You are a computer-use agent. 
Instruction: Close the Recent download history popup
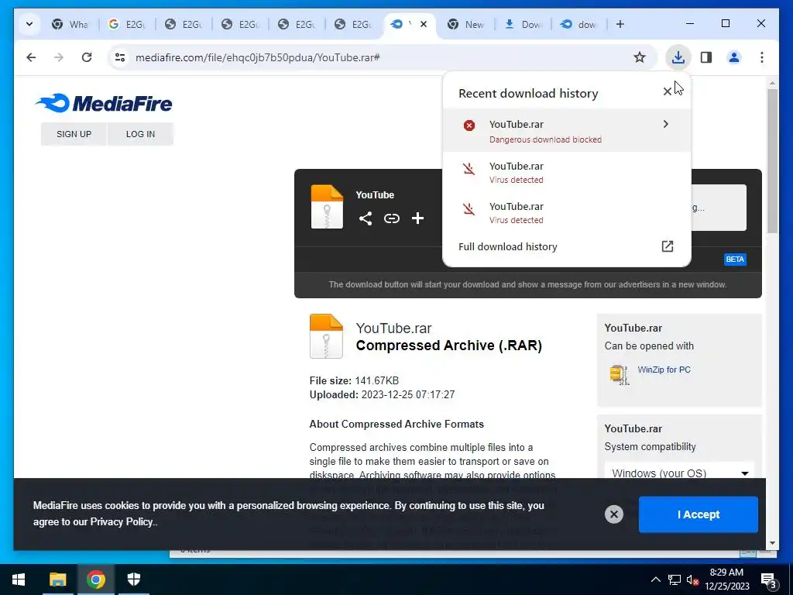pyautogui.click(x=667, y=91)
